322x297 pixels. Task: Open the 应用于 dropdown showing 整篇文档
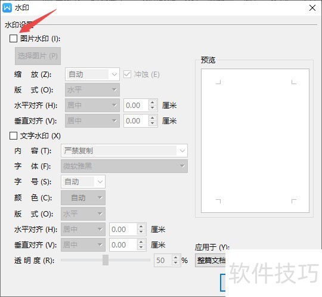click(x=210, y=261)
